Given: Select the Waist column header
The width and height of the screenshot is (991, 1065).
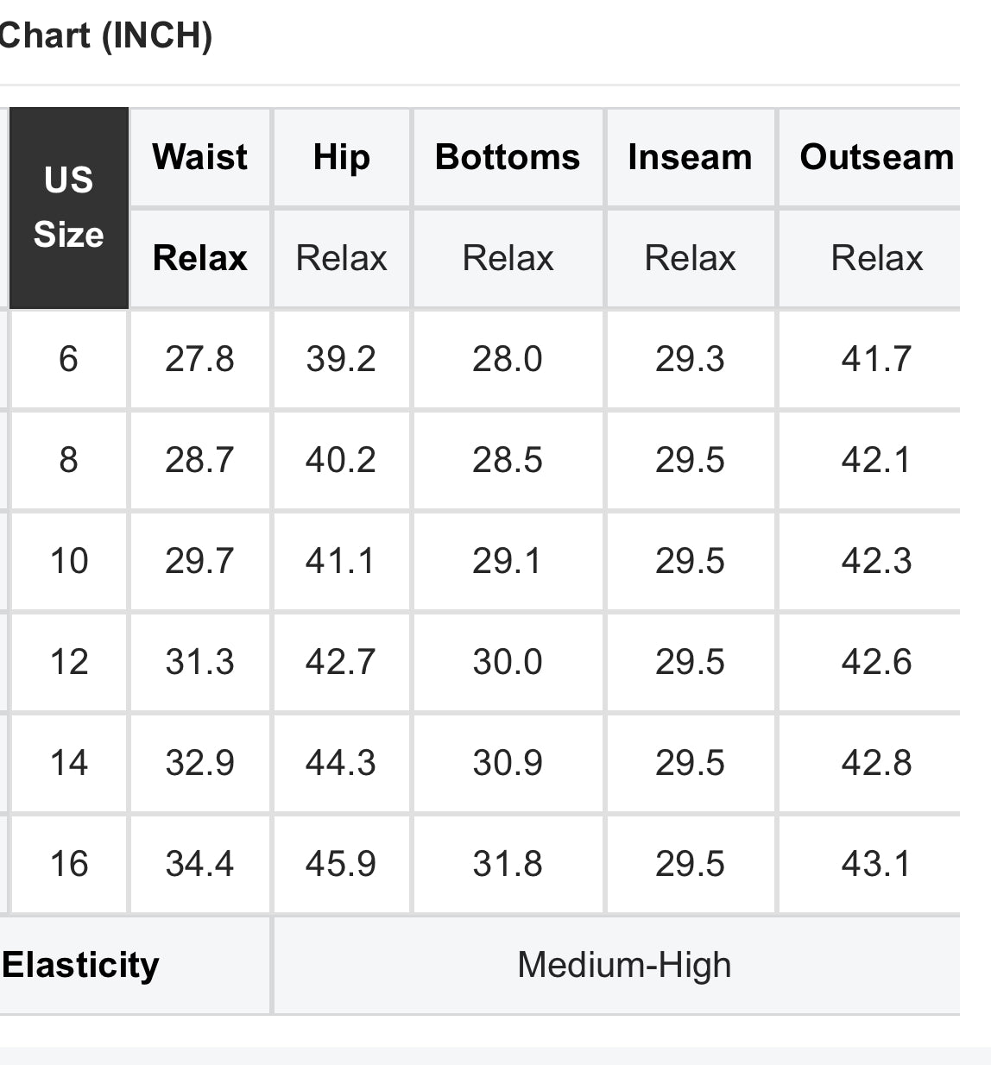Looking at the screenshot, I should click(x=199, y=157).
